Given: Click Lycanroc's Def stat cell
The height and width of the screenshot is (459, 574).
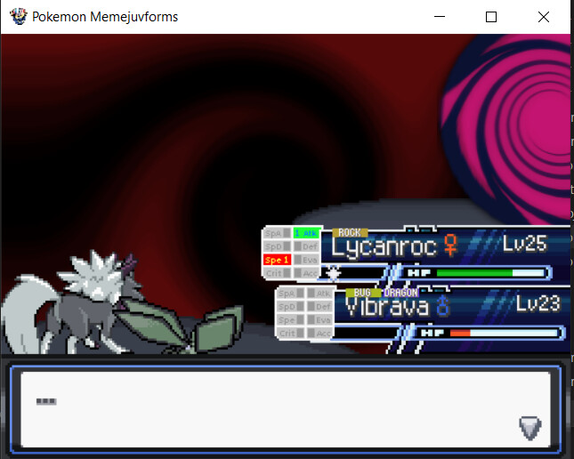Looking at the screenshot, I should coord(307,246).
